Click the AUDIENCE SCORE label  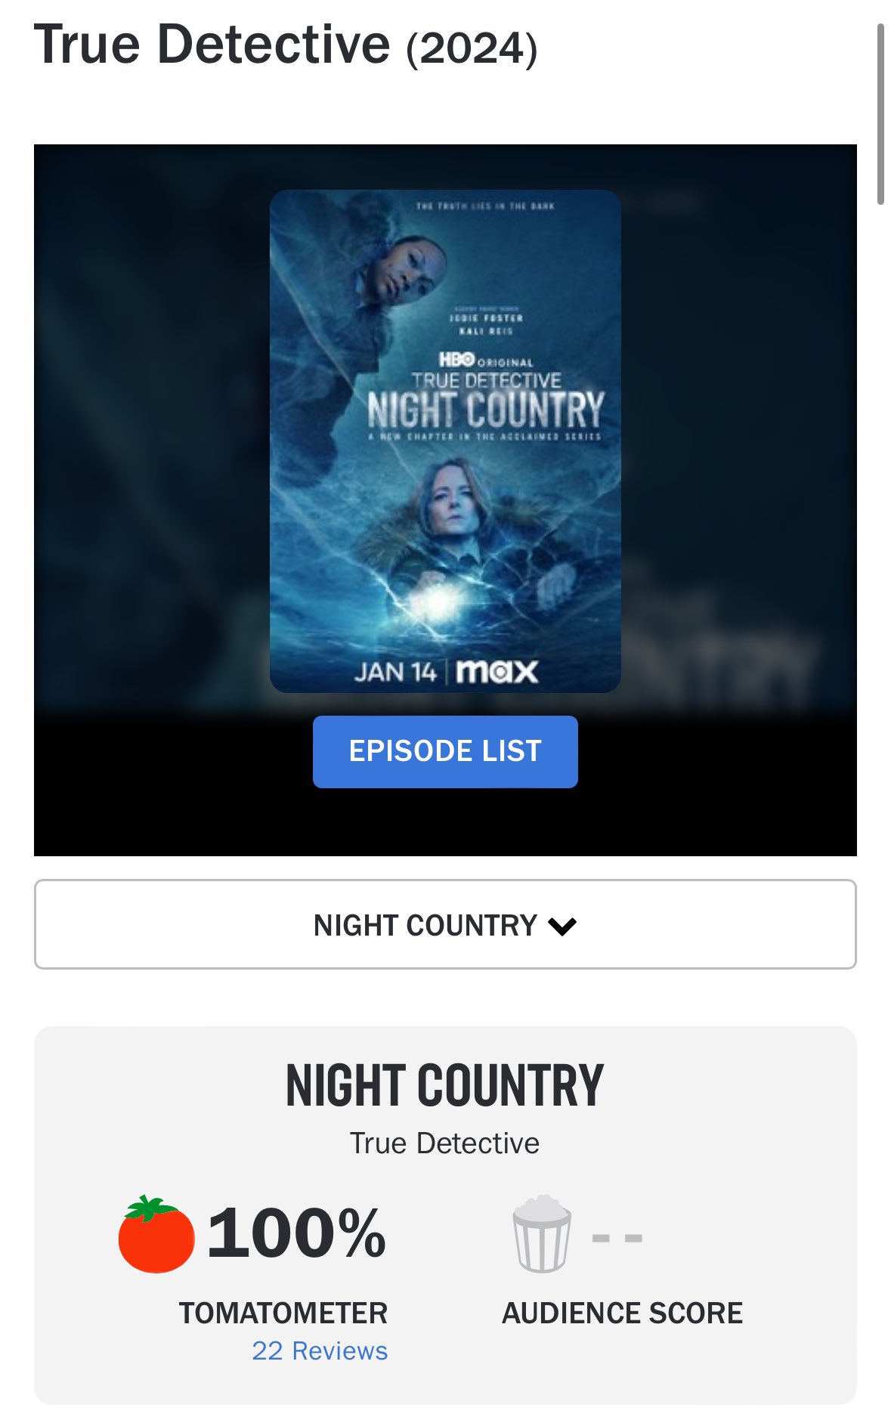pyautogui.click(x=623, y=1313)
